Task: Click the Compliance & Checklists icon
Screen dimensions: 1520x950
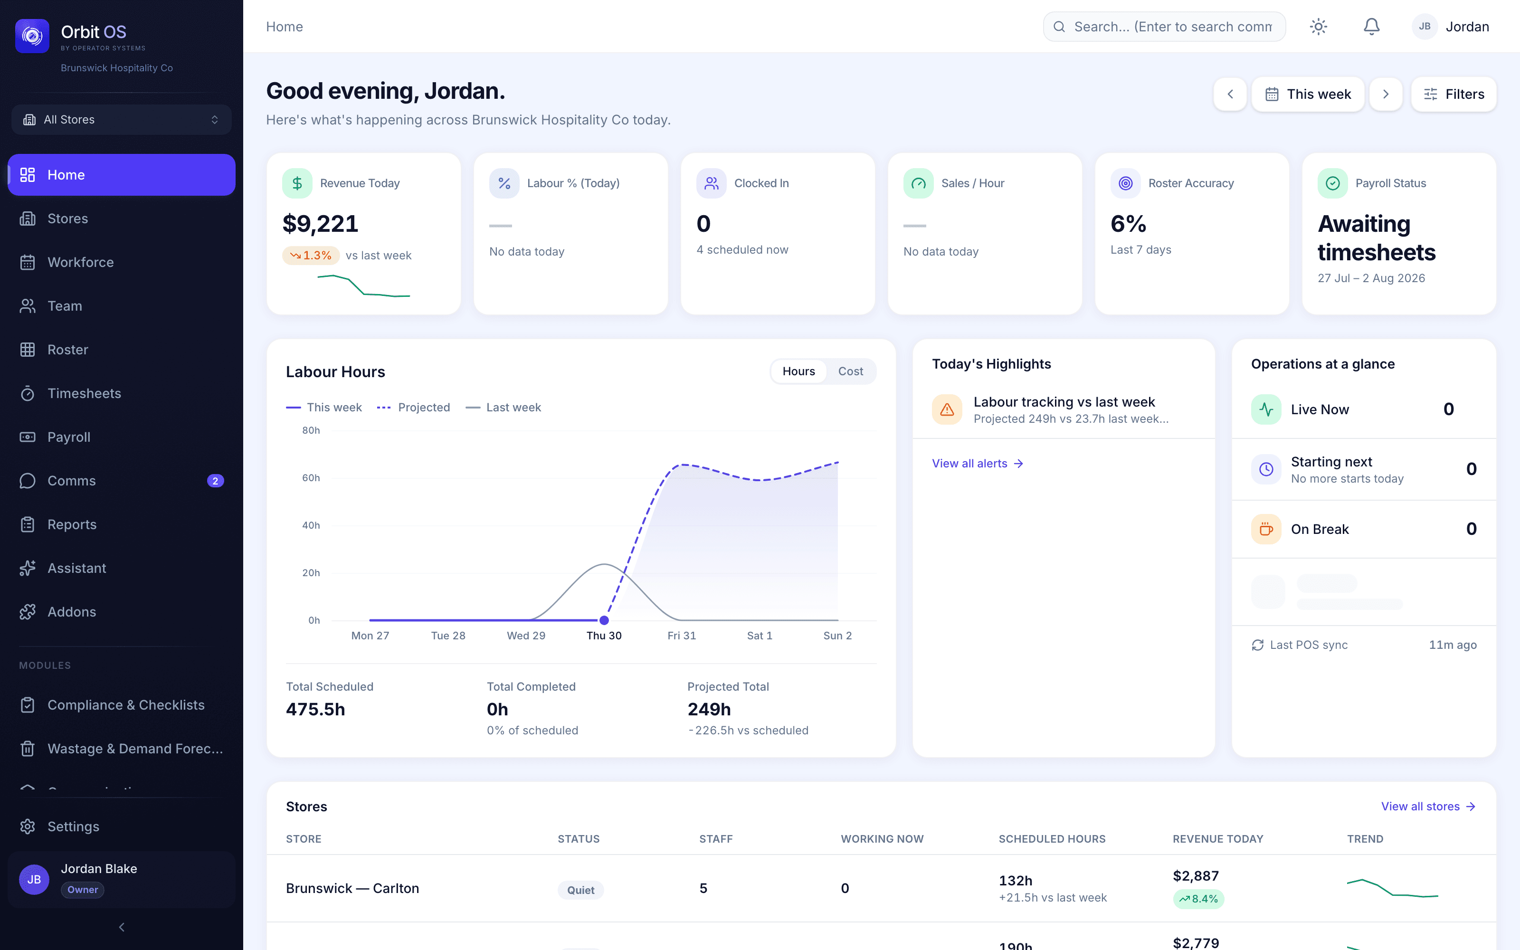Action: tap(27, 705)
